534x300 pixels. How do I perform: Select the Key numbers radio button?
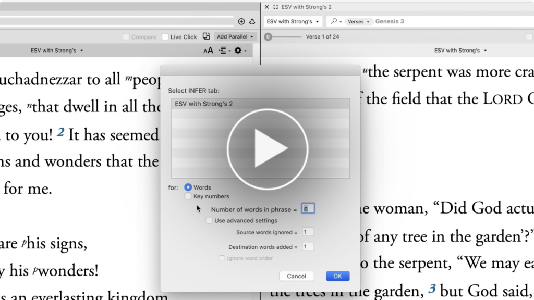coord(188,196)
